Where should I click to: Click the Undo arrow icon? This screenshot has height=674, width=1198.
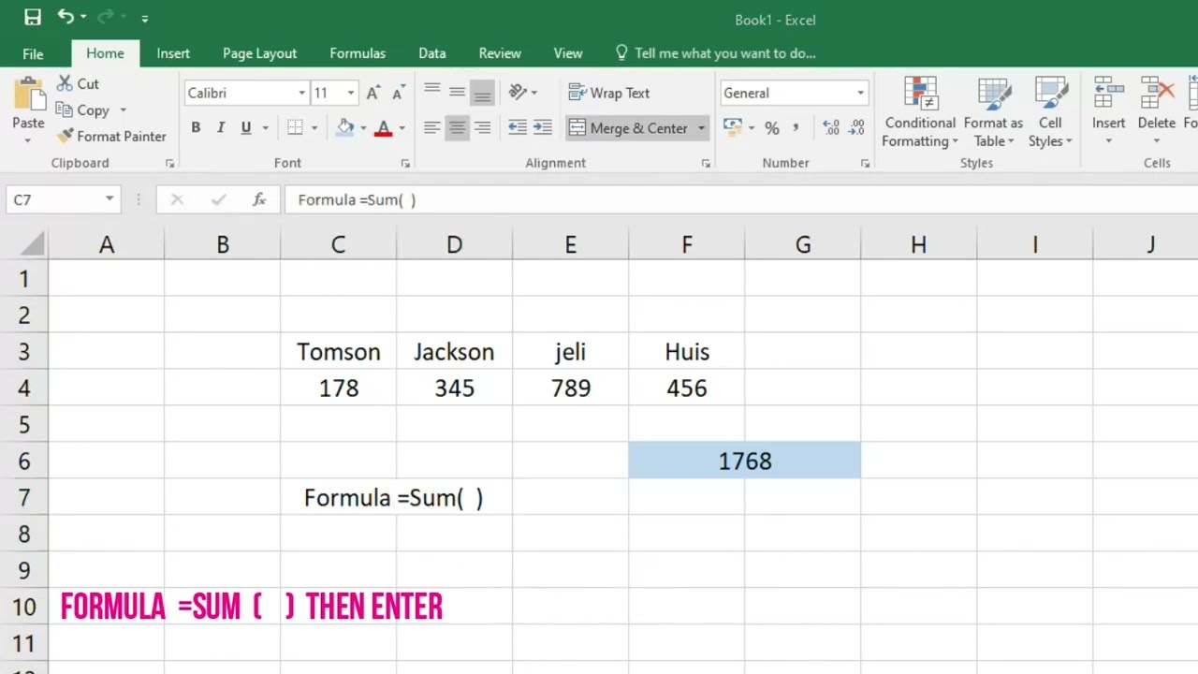pyautogui.click(x=66, y=17)
